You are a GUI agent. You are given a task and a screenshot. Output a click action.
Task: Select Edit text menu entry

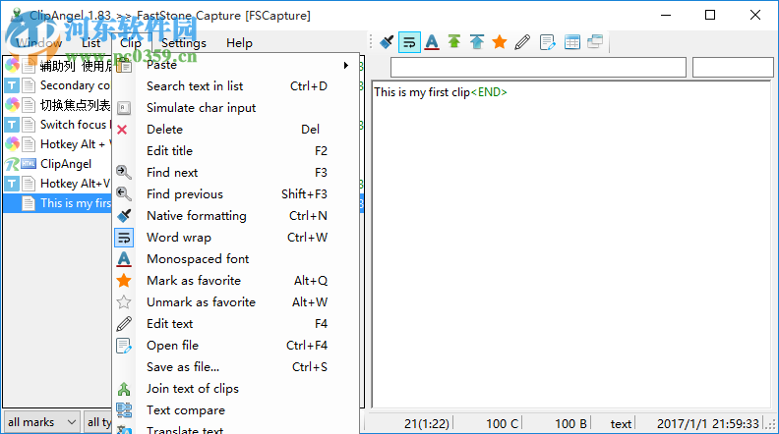(235, 324)
